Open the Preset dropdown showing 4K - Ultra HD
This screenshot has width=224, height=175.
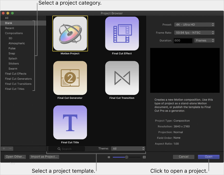coord(194,25)
